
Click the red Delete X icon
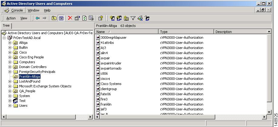tap(70, 18)
